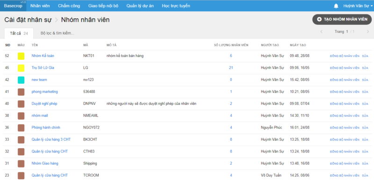Go to previous page arrow
The image size is (374, 181).
(x=321, y=32)
